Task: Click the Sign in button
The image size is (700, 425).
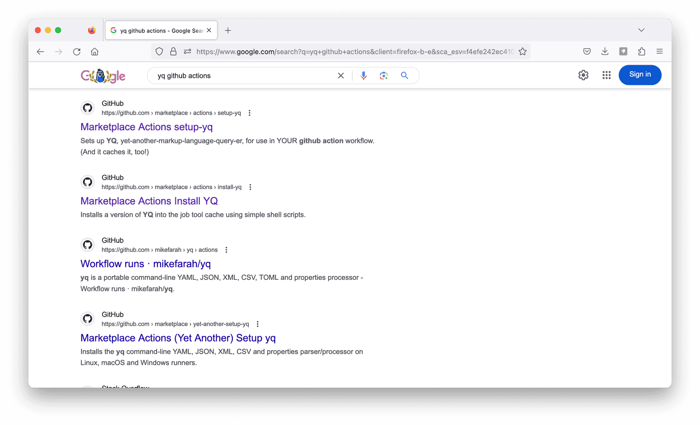Action: point(640,74)
